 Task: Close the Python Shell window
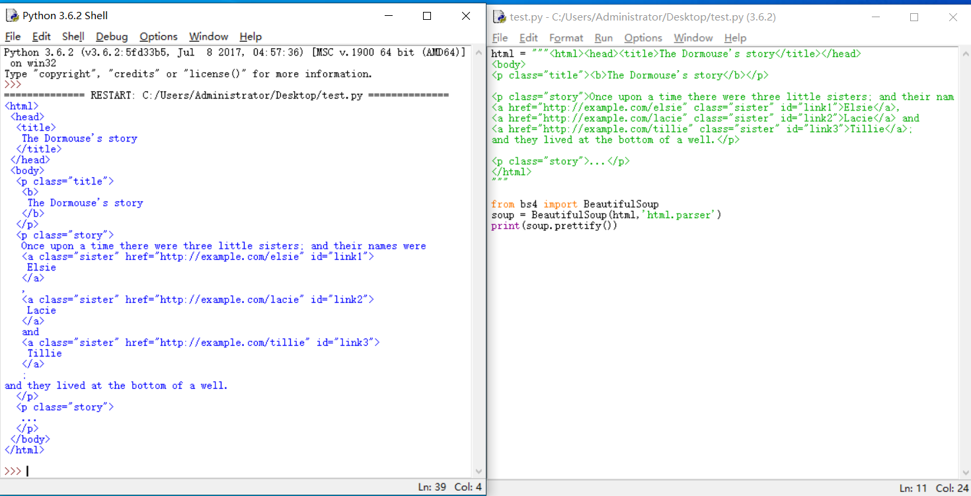point(466,16)
